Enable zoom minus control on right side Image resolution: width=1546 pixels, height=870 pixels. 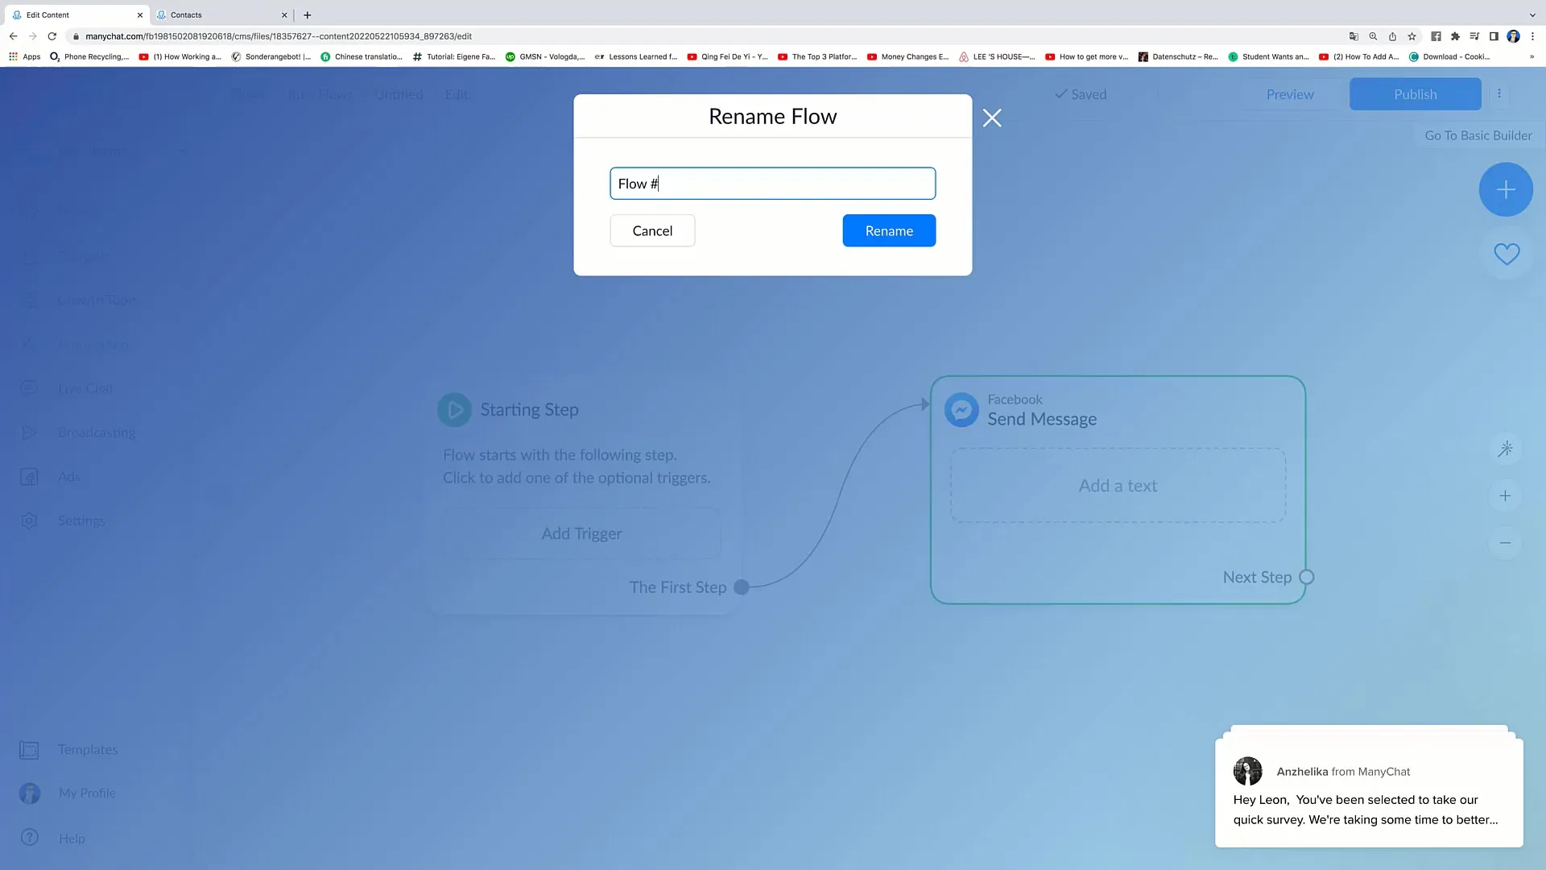tap(1506, 543)
